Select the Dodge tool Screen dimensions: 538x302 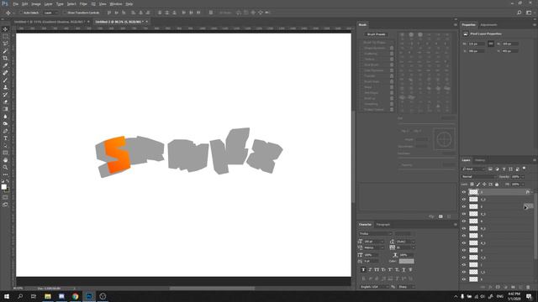pos(5,123)
